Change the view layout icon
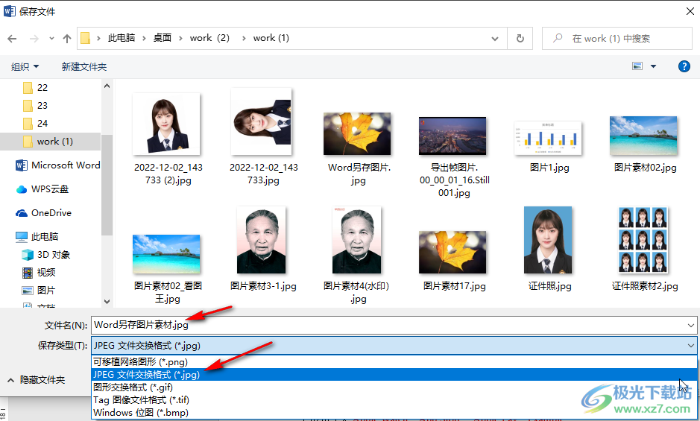 click(x=637, y=66)
